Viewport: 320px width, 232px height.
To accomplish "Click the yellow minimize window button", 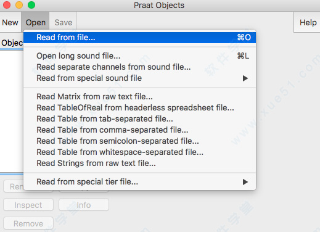I will coord(19,5).
